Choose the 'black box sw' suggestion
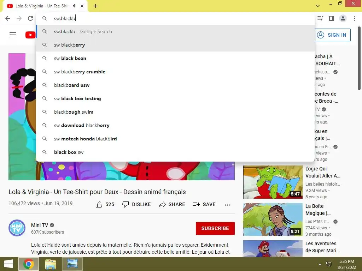Image resolution: width=362 pixels, height=271 pixels. [x=175, y=152]
